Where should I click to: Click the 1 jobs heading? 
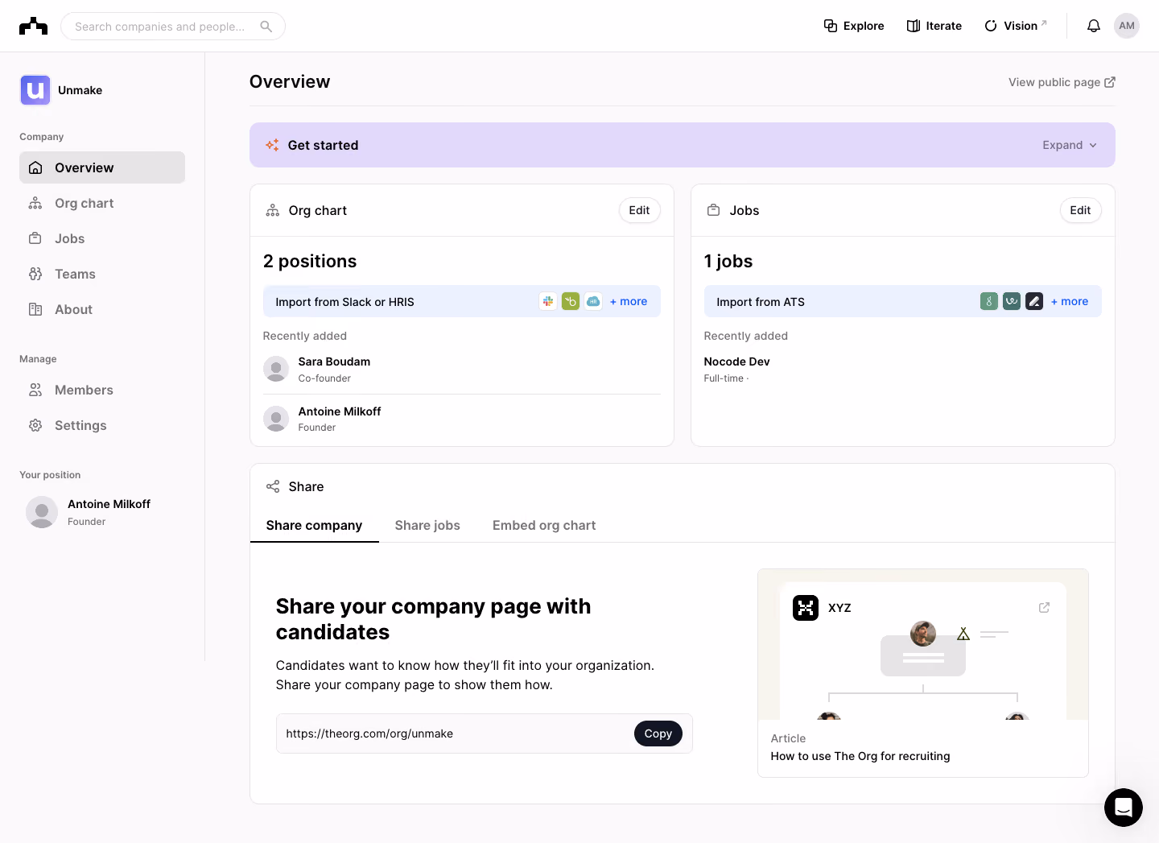point(728,261)
